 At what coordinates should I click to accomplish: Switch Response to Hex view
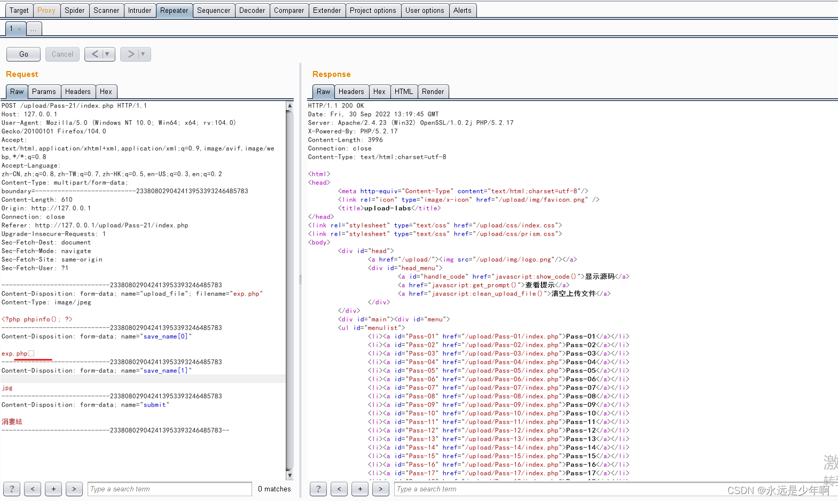click(379, 91)
